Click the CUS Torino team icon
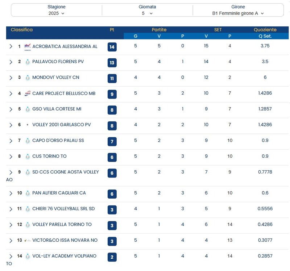Viewport: 290px width, 271px height. tap(28, 157)
